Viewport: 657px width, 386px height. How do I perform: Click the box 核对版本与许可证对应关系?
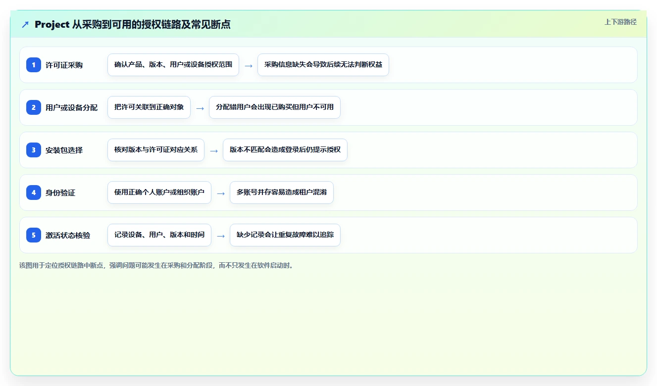coord(156,150)
